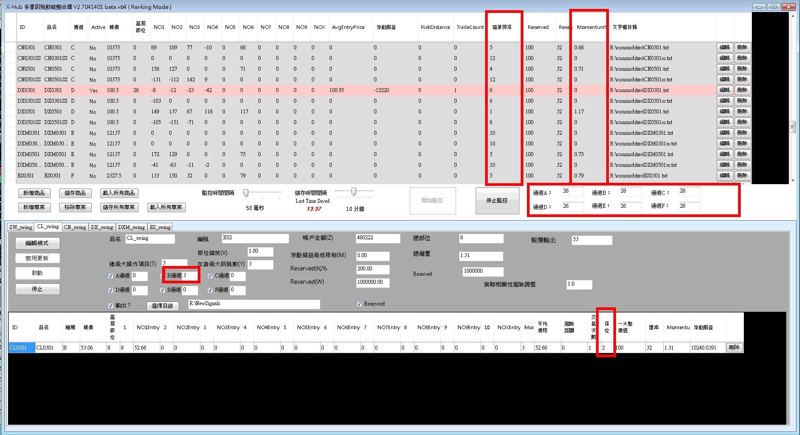Delete the CL0301 row in lower grid
The image size is (800, 435).
tap(734, 348)
